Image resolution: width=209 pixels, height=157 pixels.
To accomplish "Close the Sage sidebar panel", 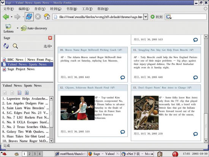I will click(50, 38).
